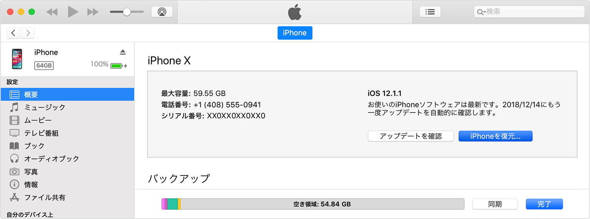Skip to the previous track
This screenshot has width=590, height=219.
click(x=52, y=12)
